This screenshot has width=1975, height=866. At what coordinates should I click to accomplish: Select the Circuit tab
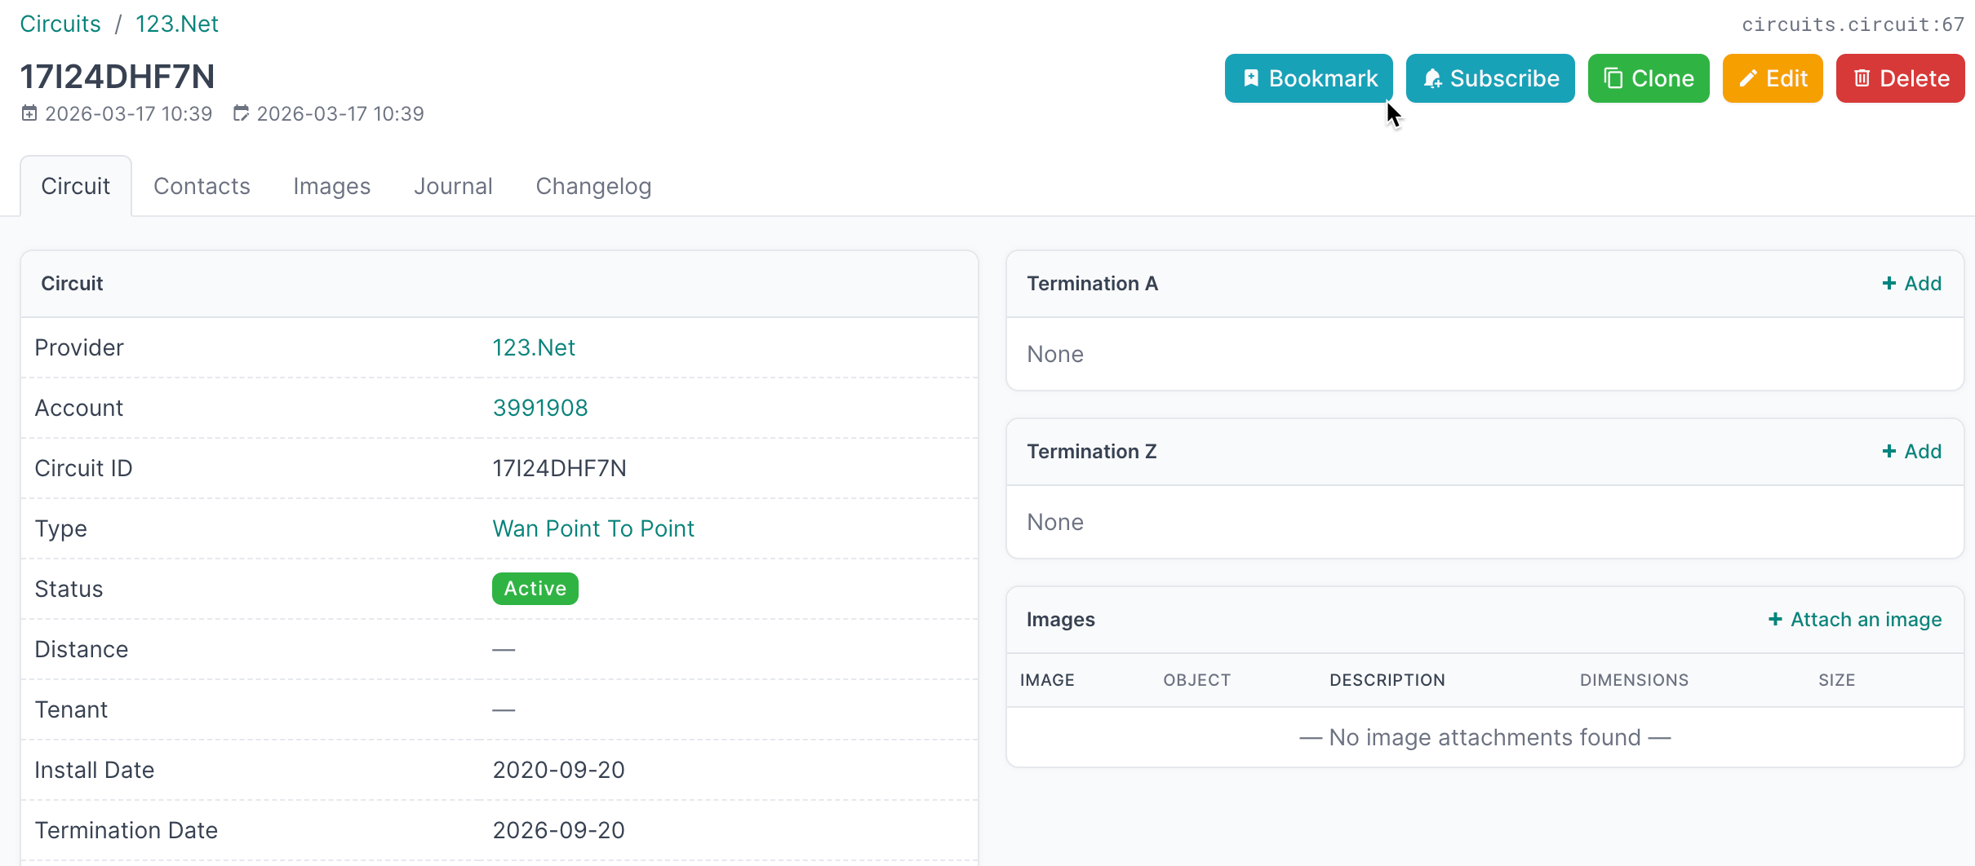point(75,187)
